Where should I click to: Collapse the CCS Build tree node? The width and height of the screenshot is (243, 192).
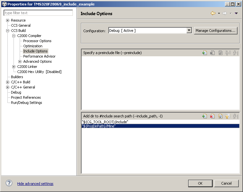[7, 31]
